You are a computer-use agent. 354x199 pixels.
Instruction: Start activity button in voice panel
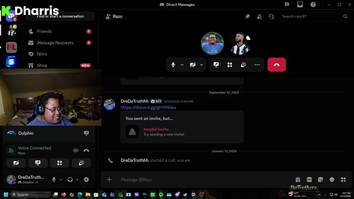[59, 163]
